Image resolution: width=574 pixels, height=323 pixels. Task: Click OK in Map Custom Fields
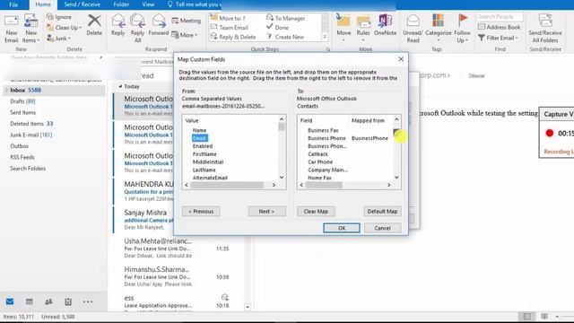click(341, 228)
